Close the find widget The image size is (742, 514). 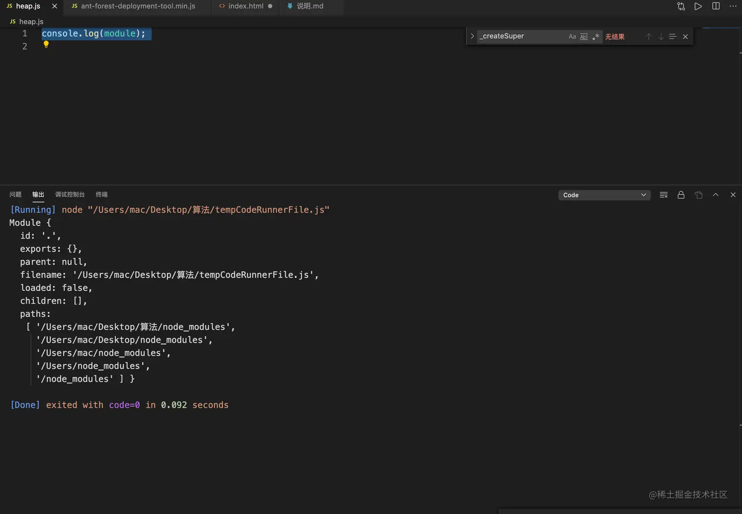click(x=686, y=36)
